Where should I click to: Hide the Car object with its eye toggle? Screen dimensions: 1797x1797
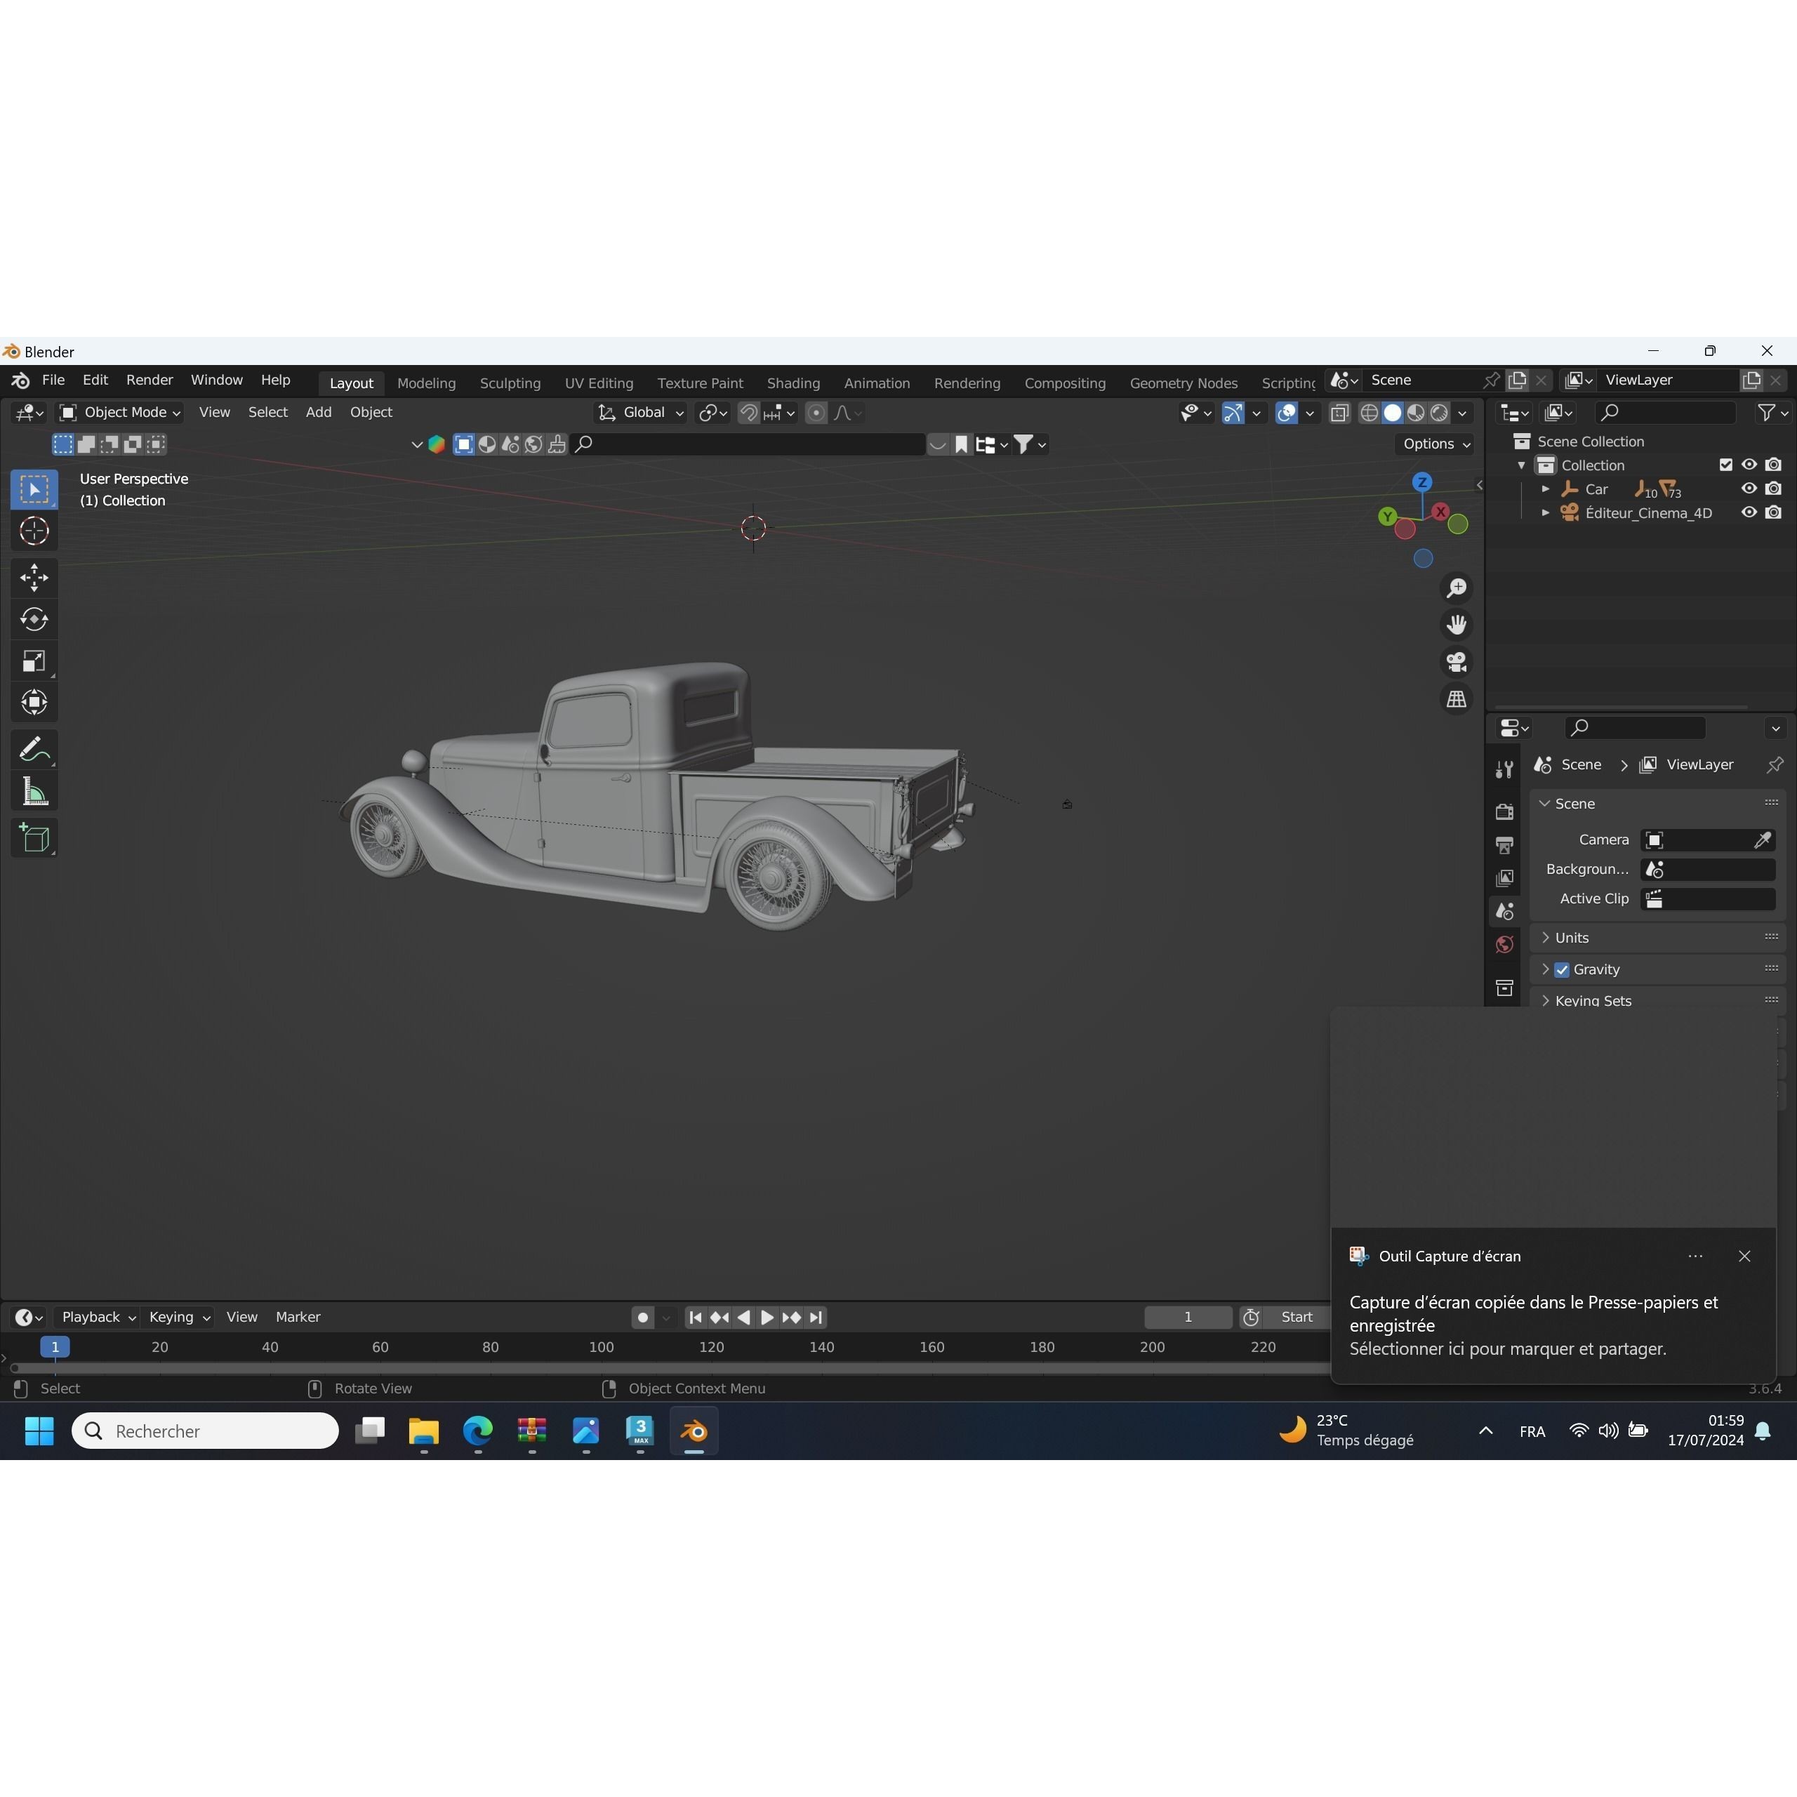[x=1748, y=489]
